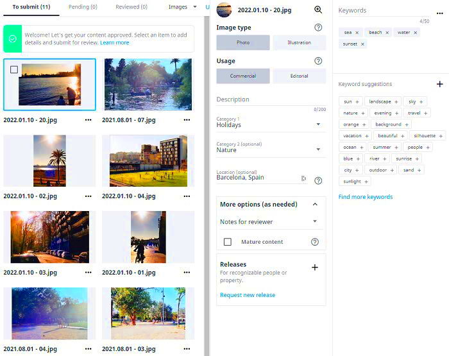449x356 pixels.
Task: Add the 'people' keyword suggestion chip
Action: [x=418, y=148]
